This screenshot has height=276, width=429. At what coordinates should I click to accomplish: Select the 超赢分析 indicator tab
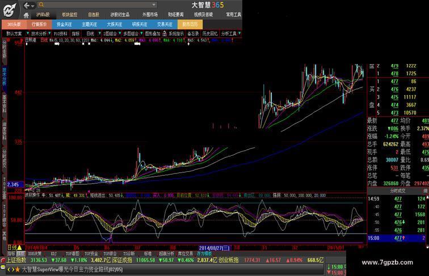[166, 254]
